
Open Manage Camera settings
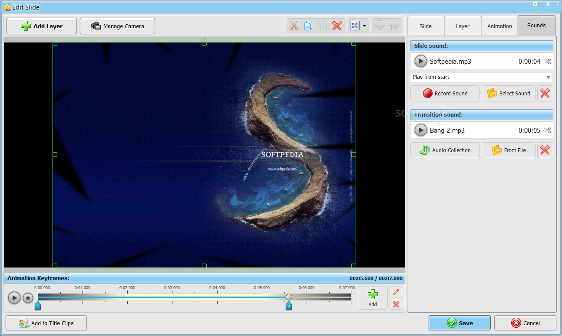(x=117, y=26)
